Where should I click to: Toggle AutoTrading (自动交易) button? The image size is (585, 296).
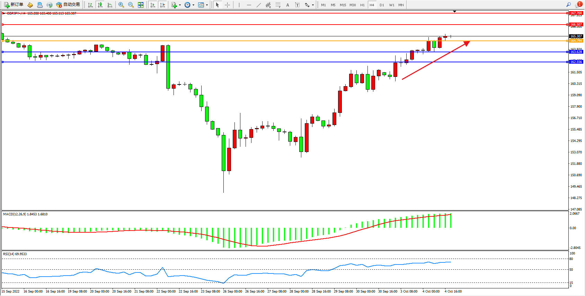(68, 5)
